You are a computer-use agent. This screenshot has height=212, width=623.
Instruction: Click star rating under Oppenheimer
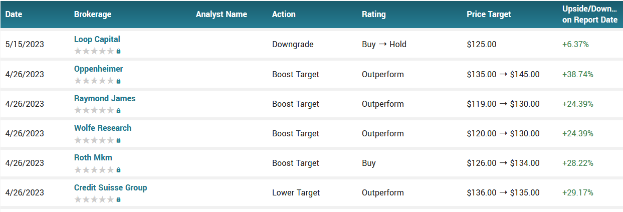click(94, 81)
